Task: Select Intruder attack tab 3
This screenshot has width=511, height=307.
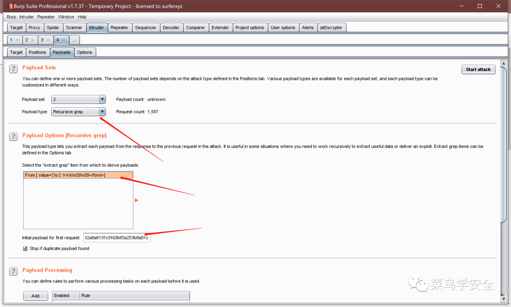Action: coord(42,40)
